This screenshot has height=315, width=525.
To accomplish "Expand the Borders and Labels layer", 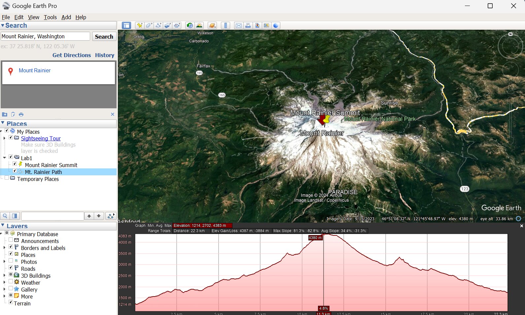I will (x=4, y=247).
